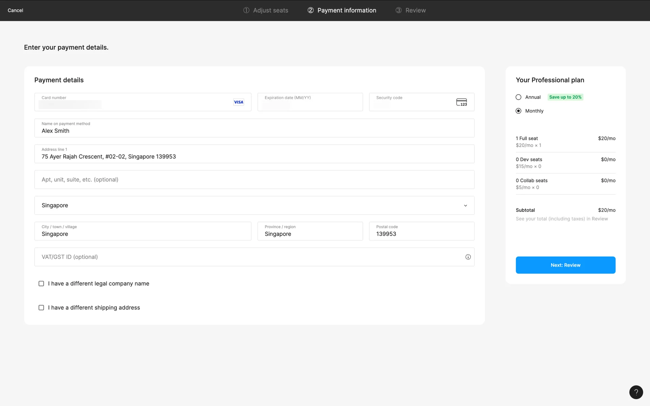Check different legal company name box
Screen dimensions: 650x406
point(41,284)
